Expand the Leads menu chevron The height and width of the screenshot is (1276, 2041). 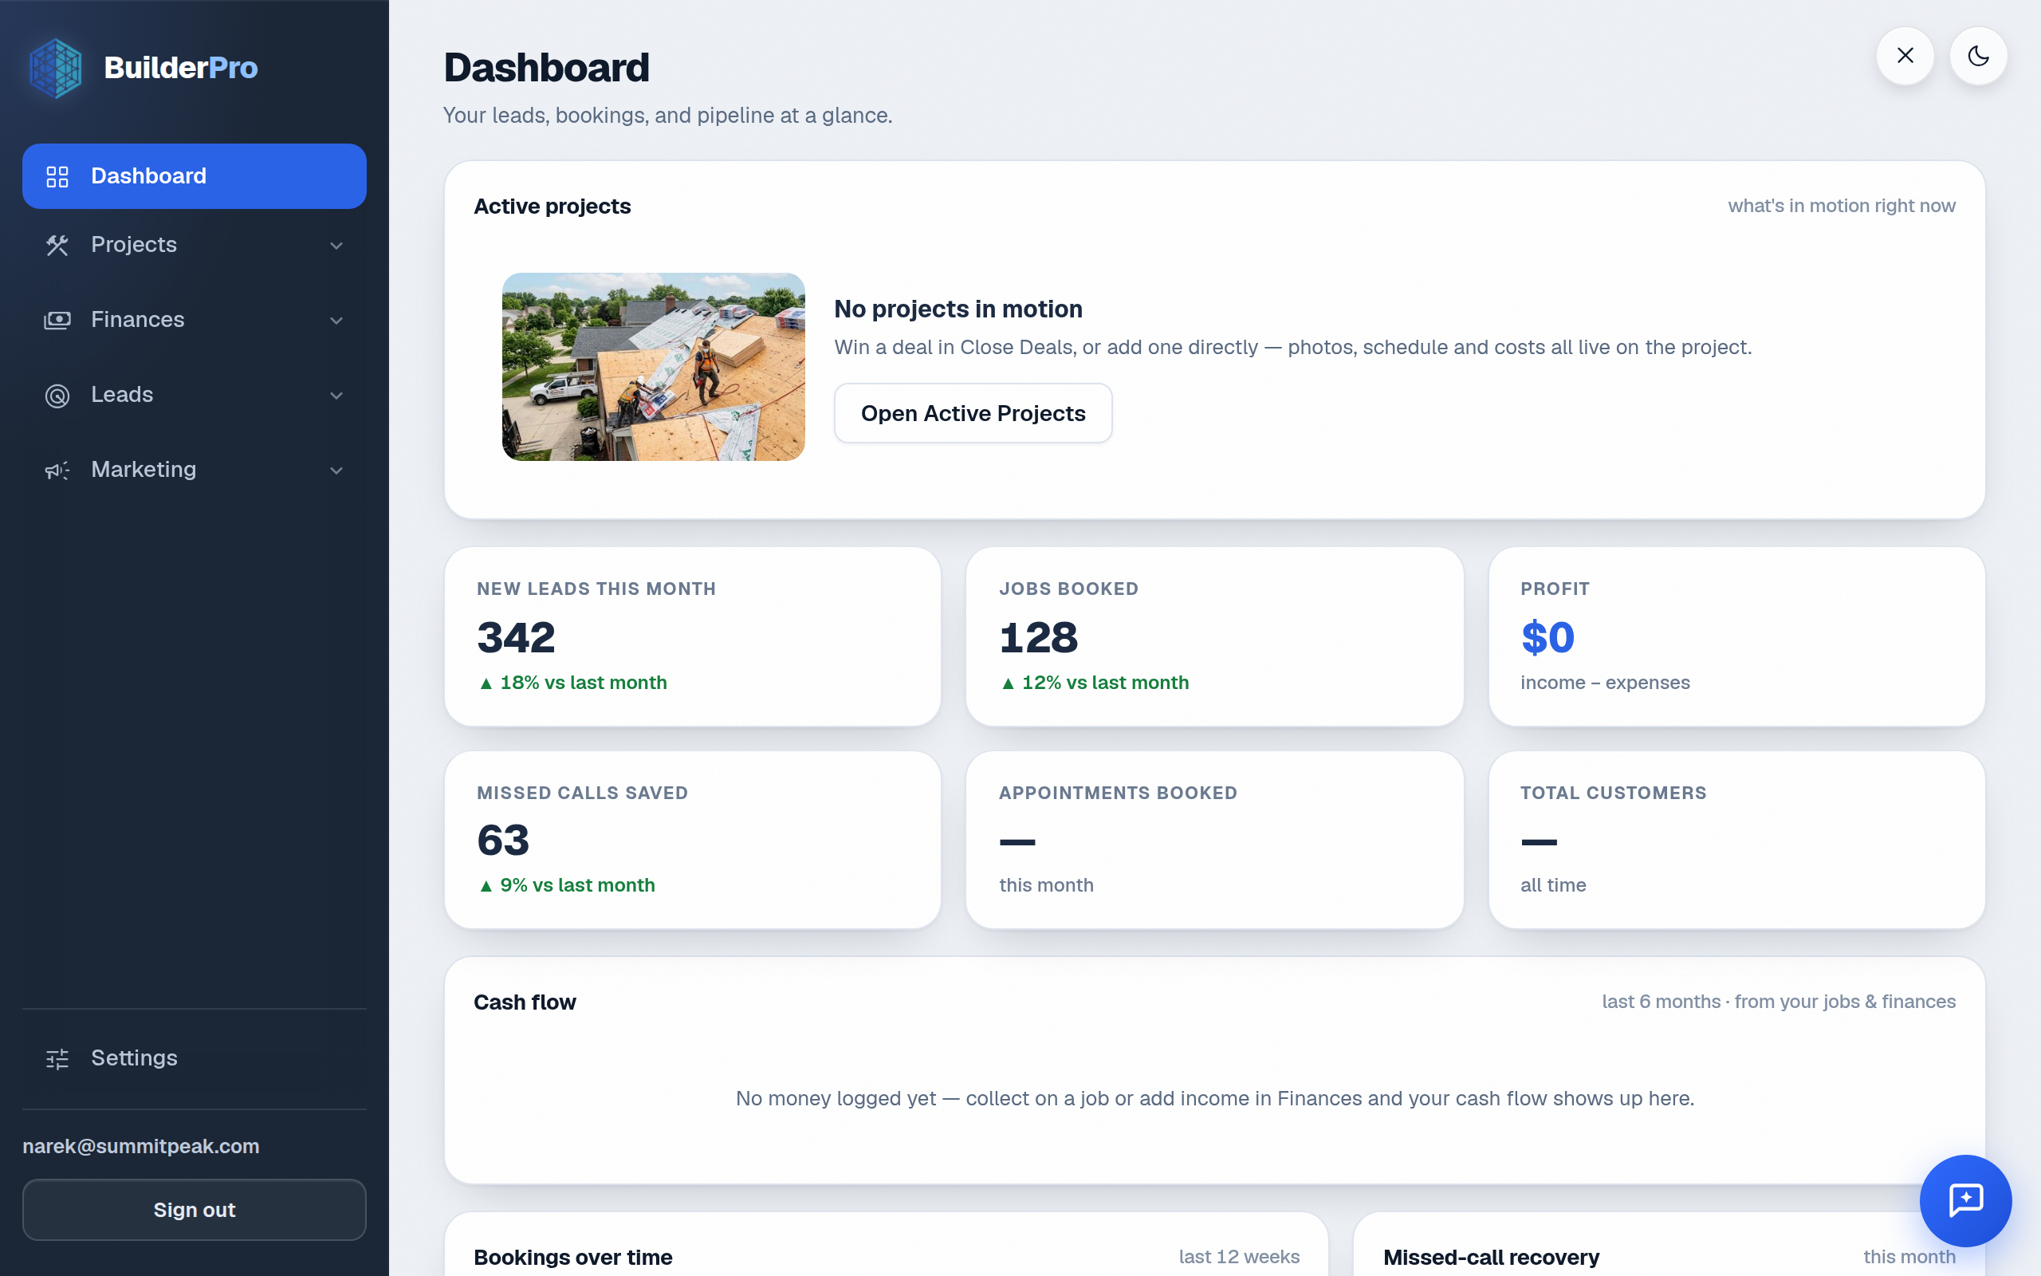tap(336, 396)
